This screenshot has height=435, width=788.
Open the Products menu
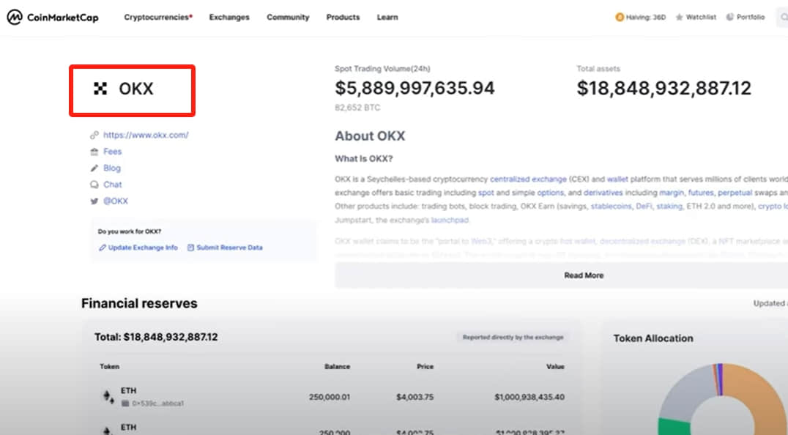pyautogui.click(x=343, y=17)
